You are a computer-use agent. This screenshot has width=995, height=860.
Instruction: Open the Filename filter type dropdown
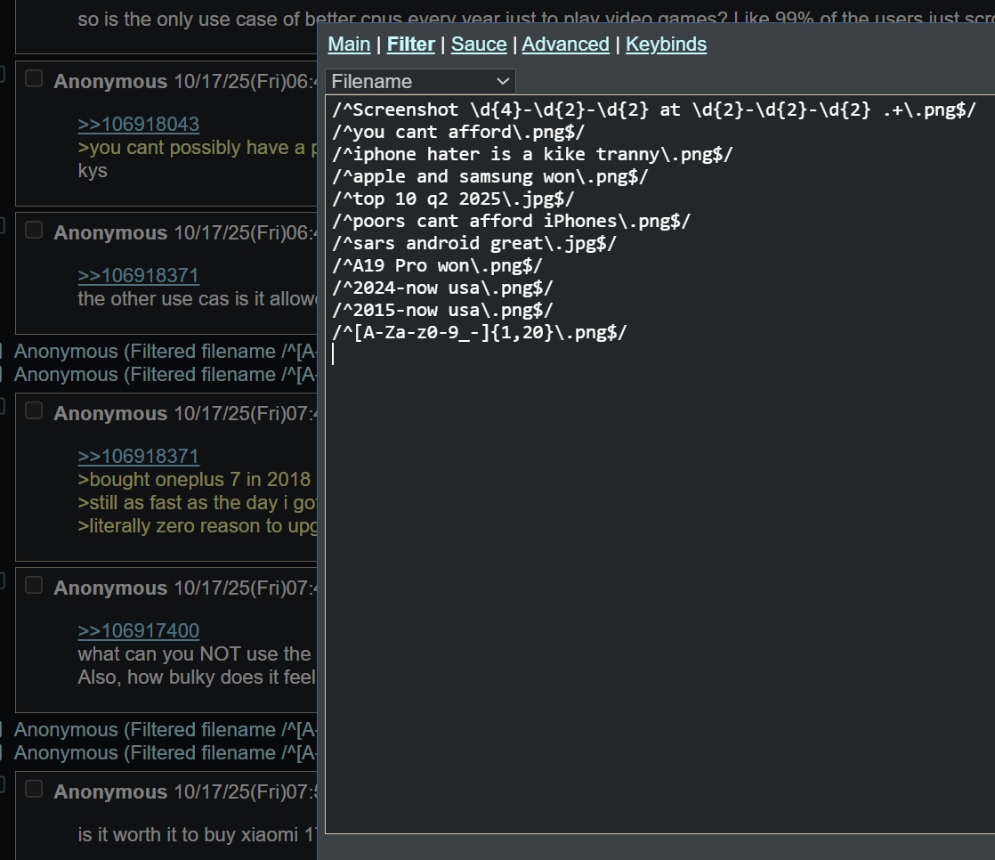click(x=420, y=81)
